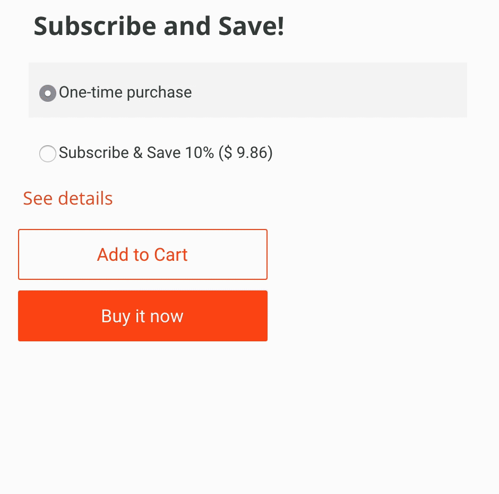Click the filled gray radio circle
Viewport: 499px width, 494px height.
coord(48,93)
